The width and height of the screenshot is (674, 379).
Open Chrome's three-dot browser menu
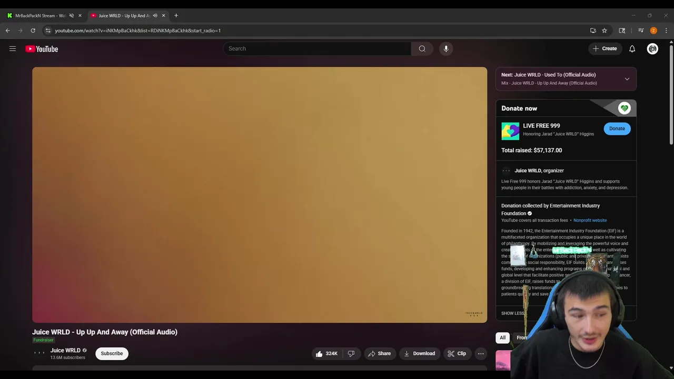[666, 31]
